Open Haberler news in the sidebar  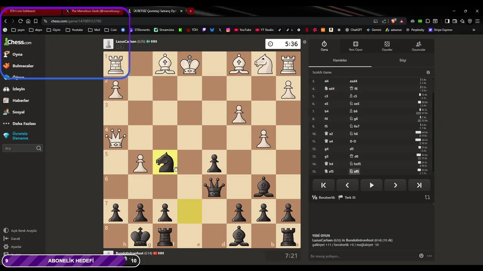coord(16,100)
